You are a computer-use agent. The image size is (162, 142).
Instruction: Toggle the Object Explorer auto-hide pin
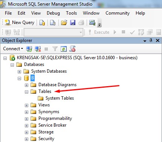pos(151,40)
